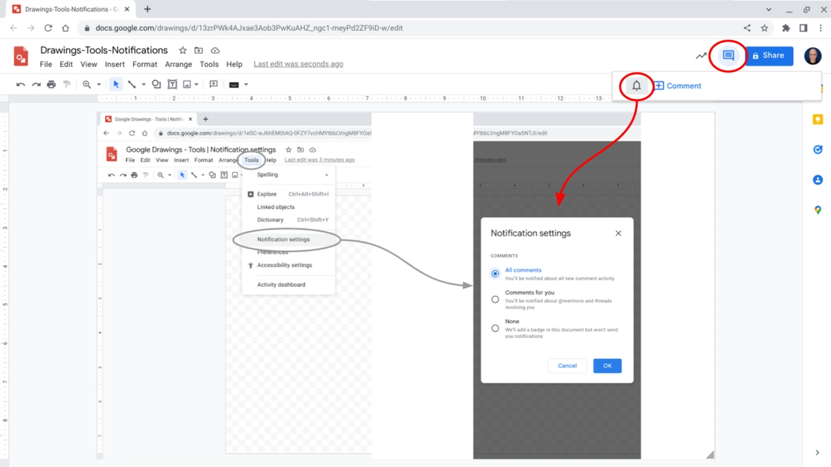831x467 pixels.
Task: Open the Arrange menu
Action: 179,64
